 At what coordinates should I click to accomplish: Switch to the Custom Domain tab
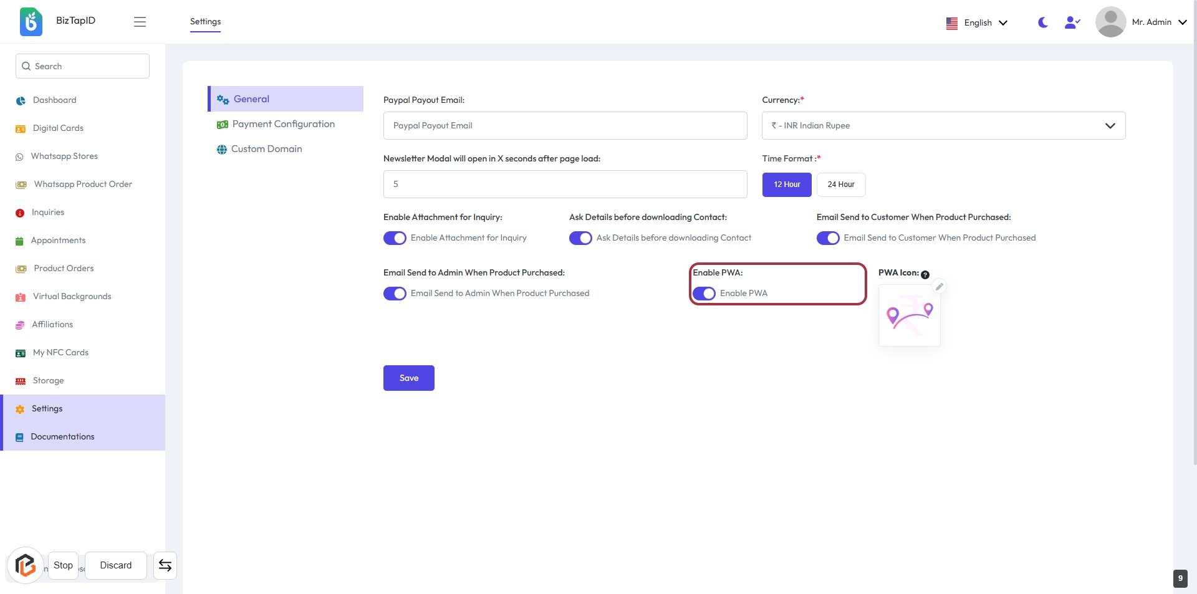pos(266,149)
